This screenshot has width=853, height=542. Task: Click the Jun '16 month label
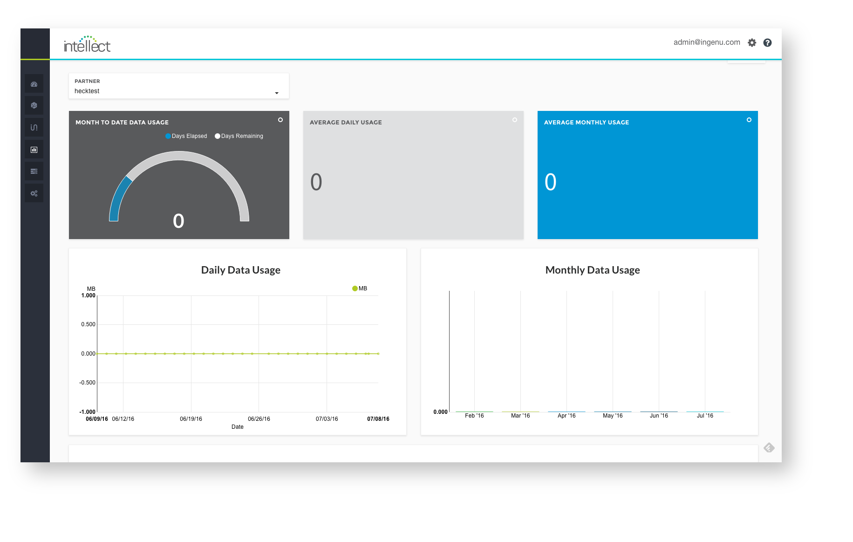[659, 416]
